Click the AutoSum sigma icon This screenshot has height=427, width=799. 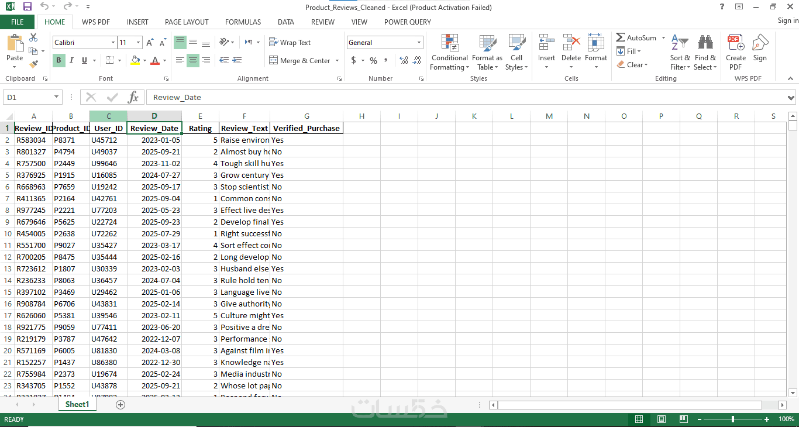621,37
